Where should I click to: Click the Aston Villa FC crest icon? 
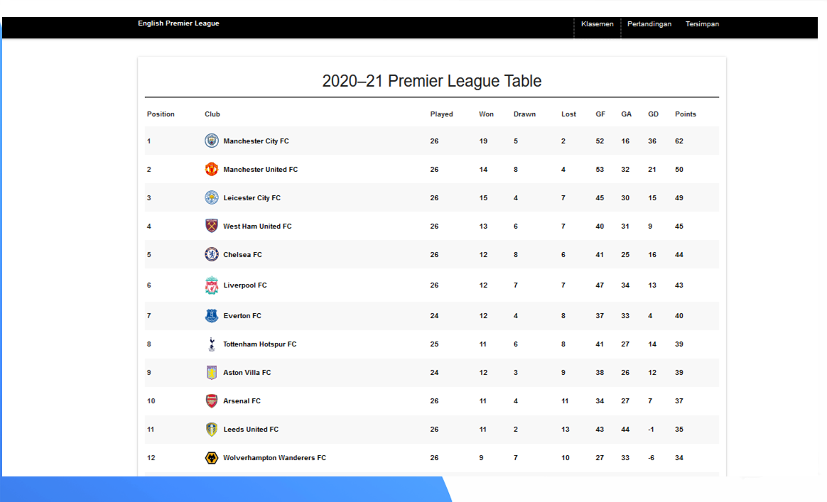pos(211,373)
